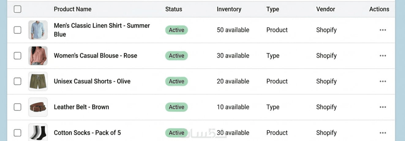Click the Men's Linen Shirt product thumbnail
Image resolution: width=405 pixels, height=141 pixels.
(x=38, y=30)
